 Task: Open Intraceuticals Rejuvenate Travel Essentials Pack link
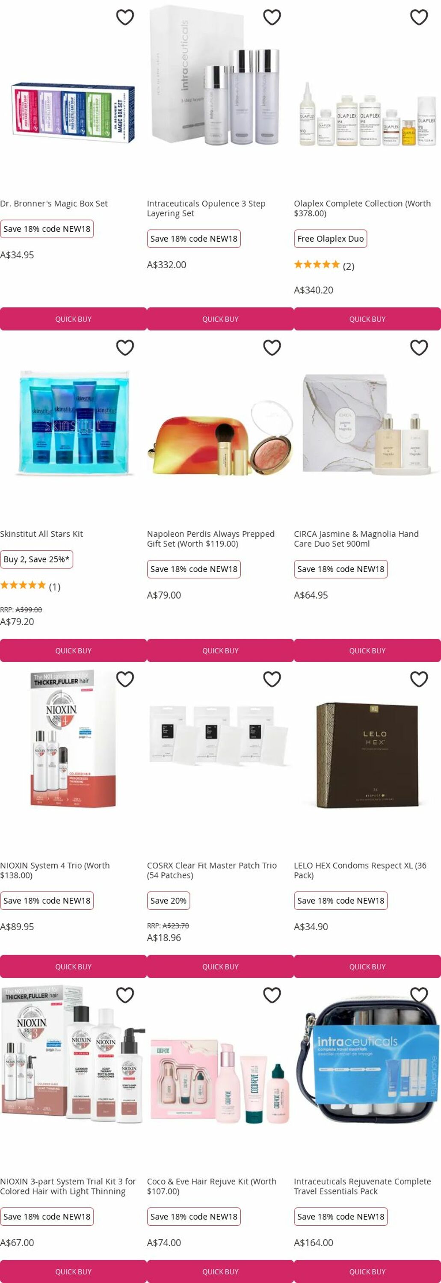point(362,1186)
